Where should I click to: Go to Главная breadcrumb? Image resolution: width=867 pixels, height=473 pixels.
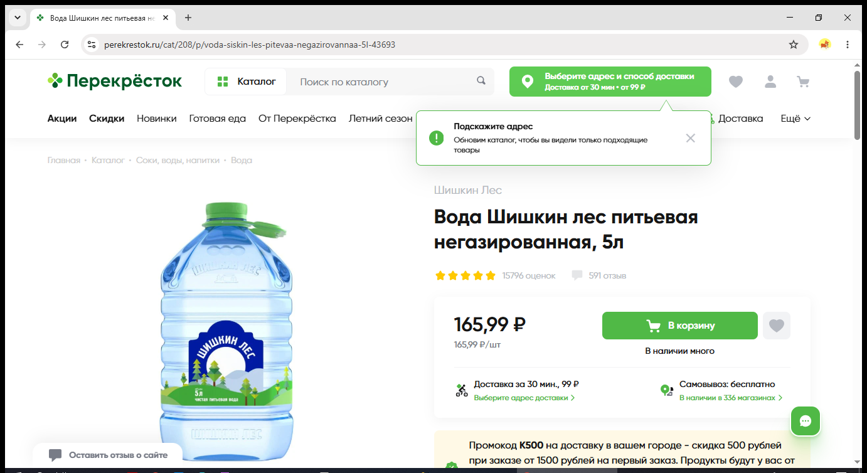(x=64, y=161)
